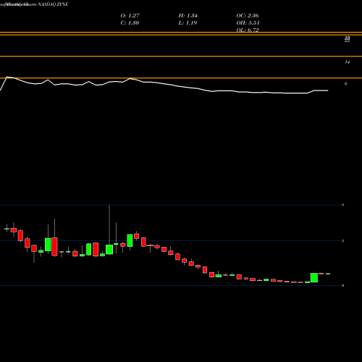Select the low value L: 1.19
Viewport: 362px width, 362px height.
point(188,23)
